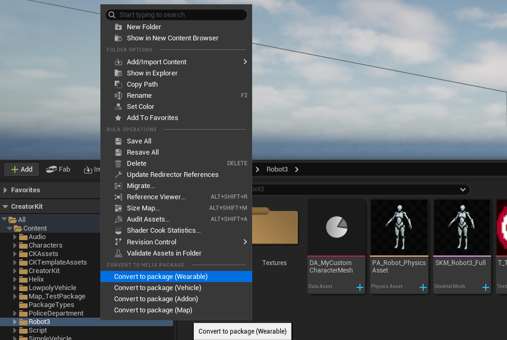Image resolution: width=507 pixels, height=340 pixels.
Task: Open the Fab button in toolbar
Action: point(58,169)
